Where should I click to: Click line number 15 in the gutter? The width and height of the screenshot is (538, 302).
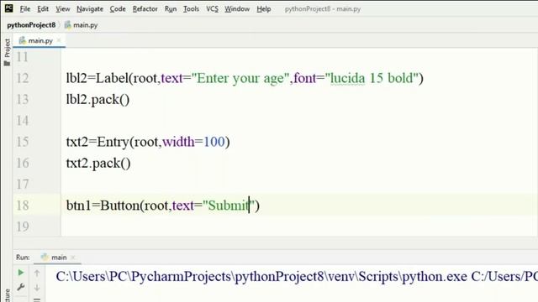pyautogui.click(x=23, y=142)
